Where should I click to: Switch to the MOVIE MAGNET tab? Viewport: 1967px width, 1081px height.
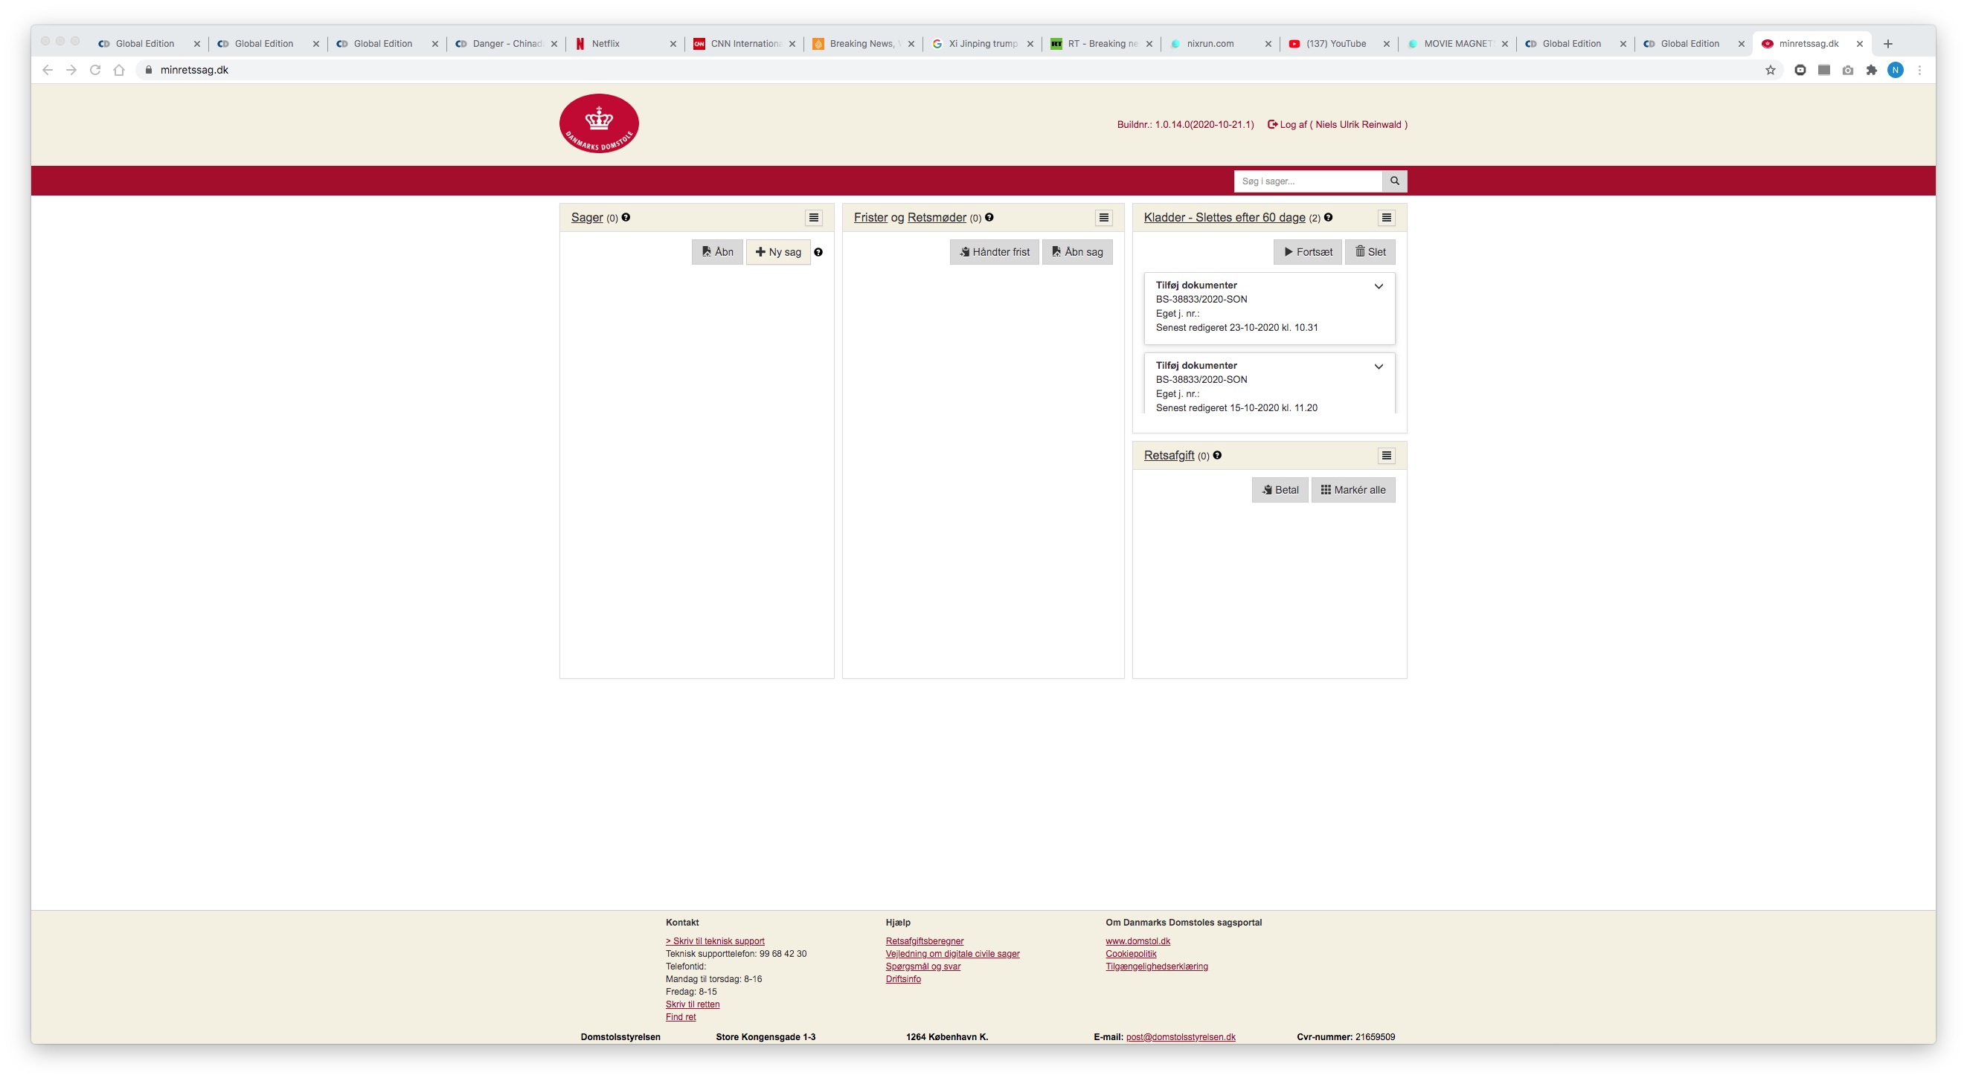click(1457, 43)
